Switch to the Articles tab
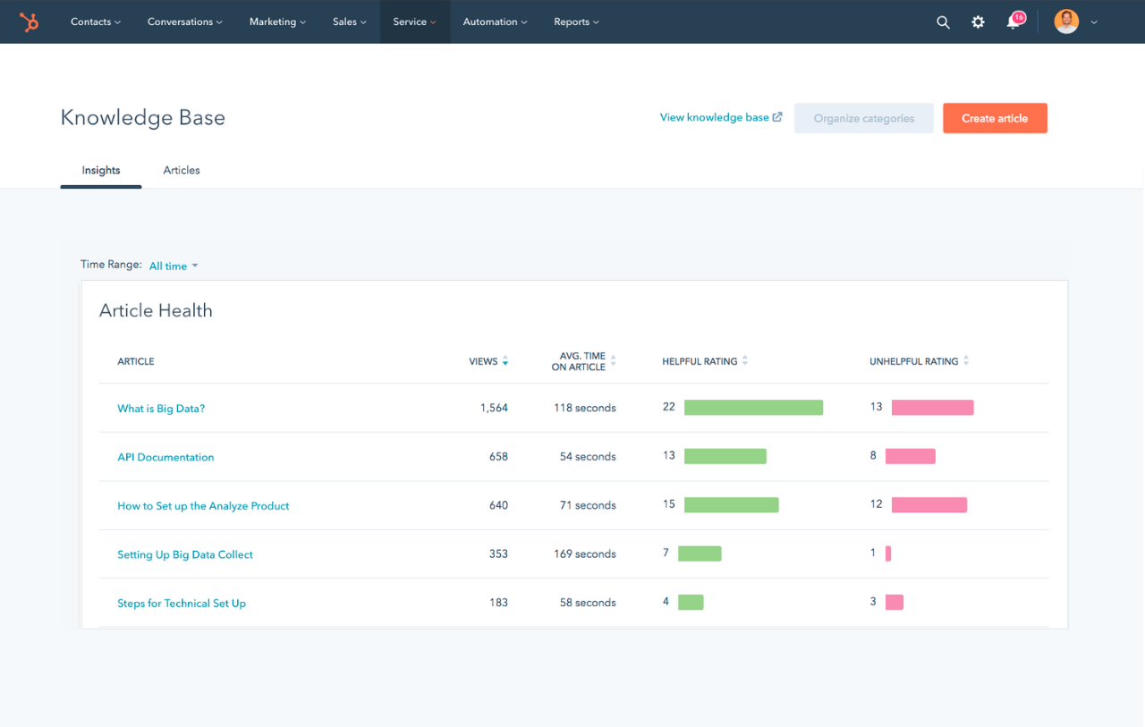The image size is (1145, 727). pyautogui.click(x=181, y=170)
